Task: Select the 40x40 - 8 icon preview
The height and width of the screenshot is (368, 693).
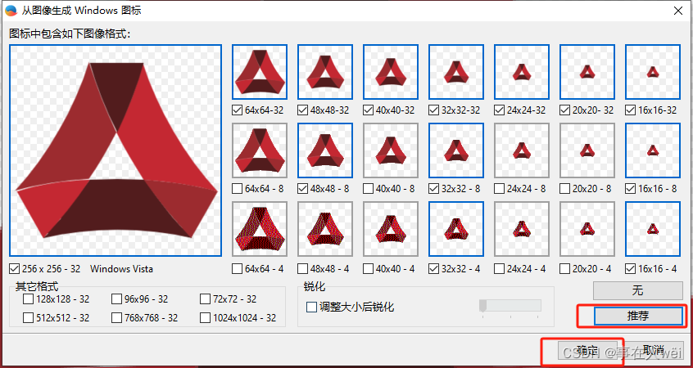Action: (x=391, y=150)
